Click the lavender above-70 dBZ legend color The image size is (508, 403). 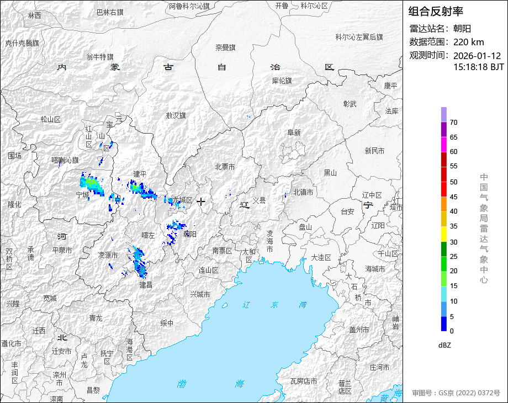pyautogui.click(x=444, y=114)
